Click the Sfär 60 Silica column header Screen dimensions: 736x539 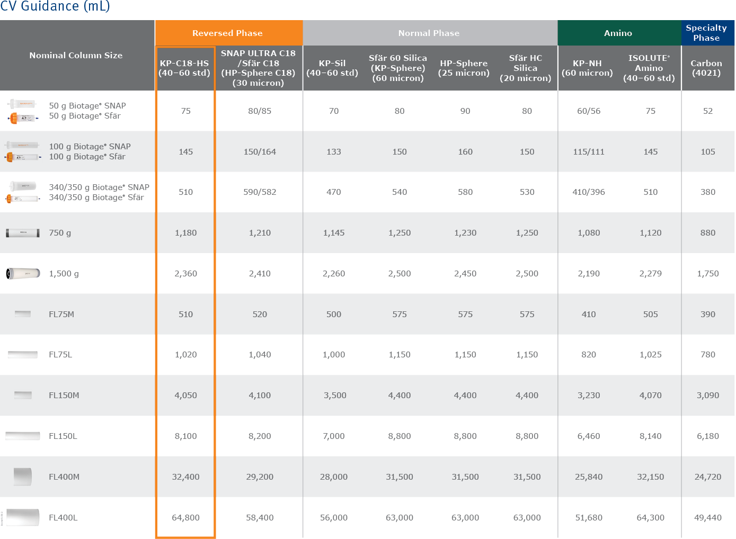pos(398,68)
